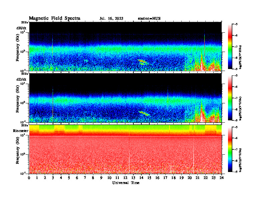Click the 'dD/dt' panel label
This screenshot has height=204, width=264.
tap(21, 79)
